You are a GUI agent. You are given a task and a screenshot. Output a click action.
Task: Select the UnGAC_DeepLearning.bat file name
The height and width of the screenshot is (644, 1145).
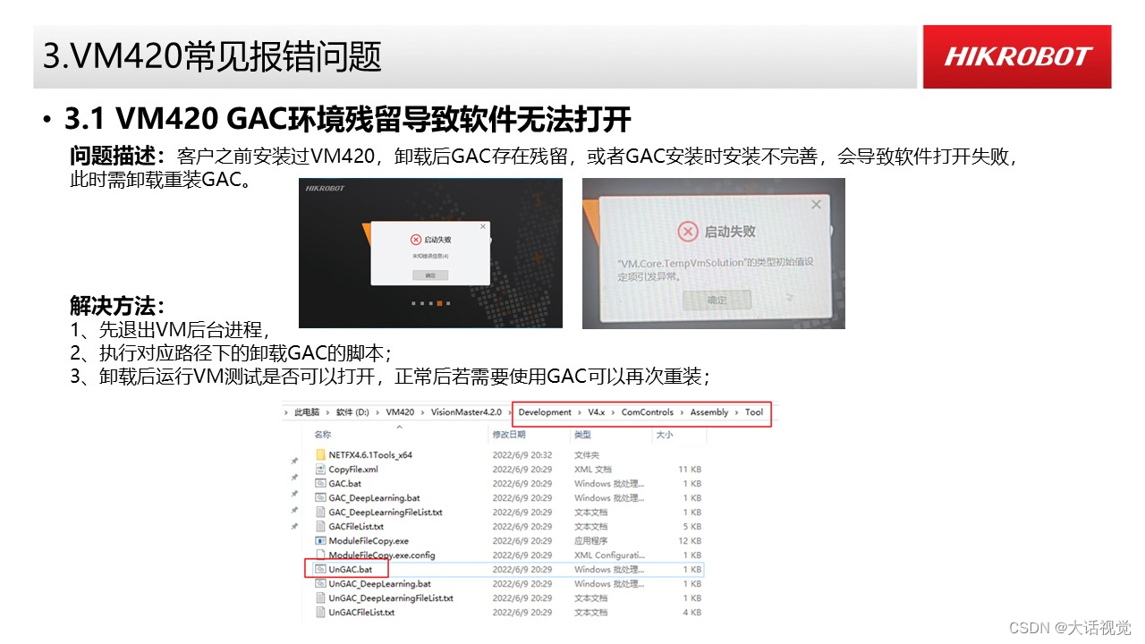[379, 584]
